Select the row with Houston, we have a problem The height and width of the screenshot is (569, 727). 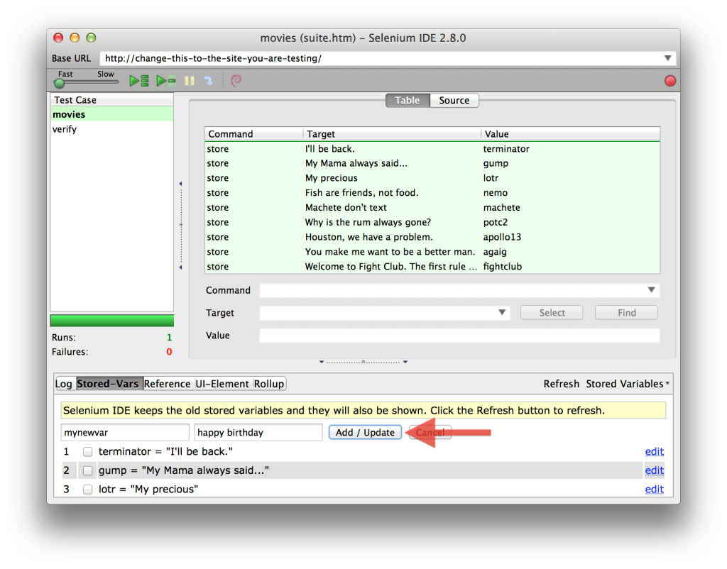(x=432, y=237)
